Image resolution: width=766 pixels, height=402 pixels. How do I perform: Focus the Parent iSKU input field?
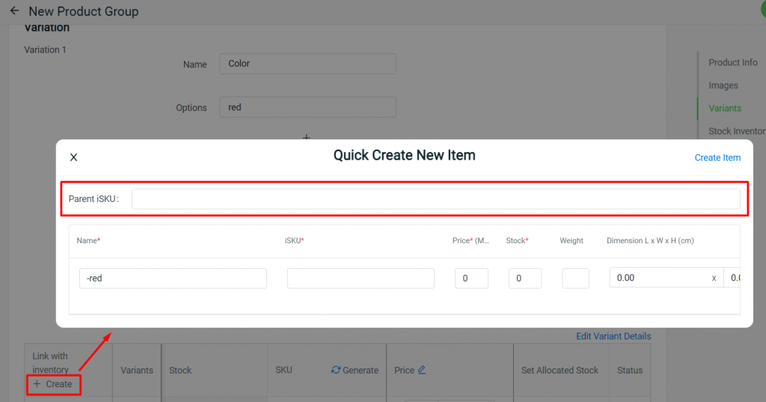436,199
